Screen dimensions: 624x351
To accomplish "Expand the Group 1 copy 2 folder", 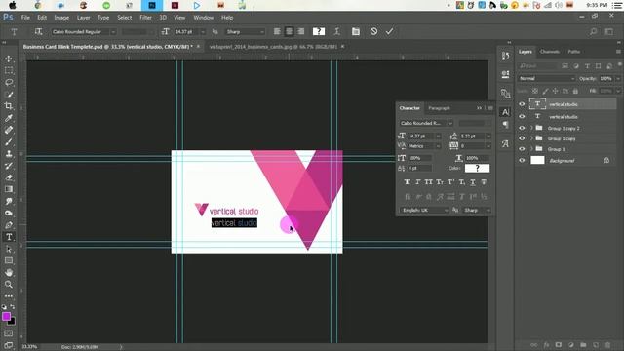I will [531, 128].
